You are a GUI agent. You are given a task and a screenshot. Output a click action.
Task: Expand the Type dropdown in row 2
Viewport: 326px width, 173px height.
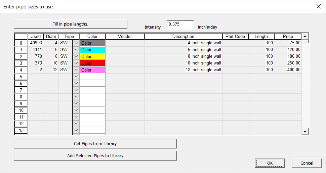point(76,56)
